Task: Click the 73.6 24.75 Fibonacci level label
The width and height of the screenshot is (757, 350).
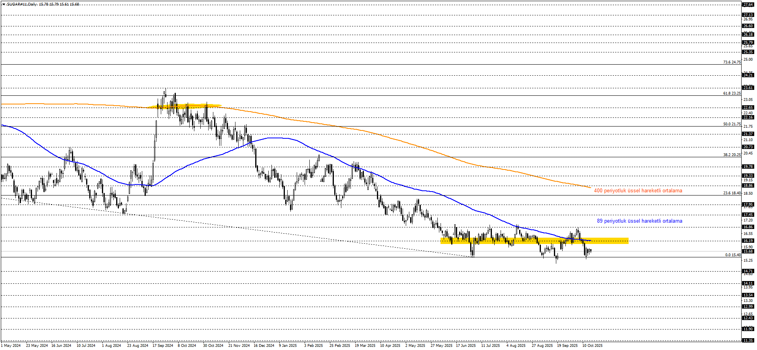Action: [732, 62]
